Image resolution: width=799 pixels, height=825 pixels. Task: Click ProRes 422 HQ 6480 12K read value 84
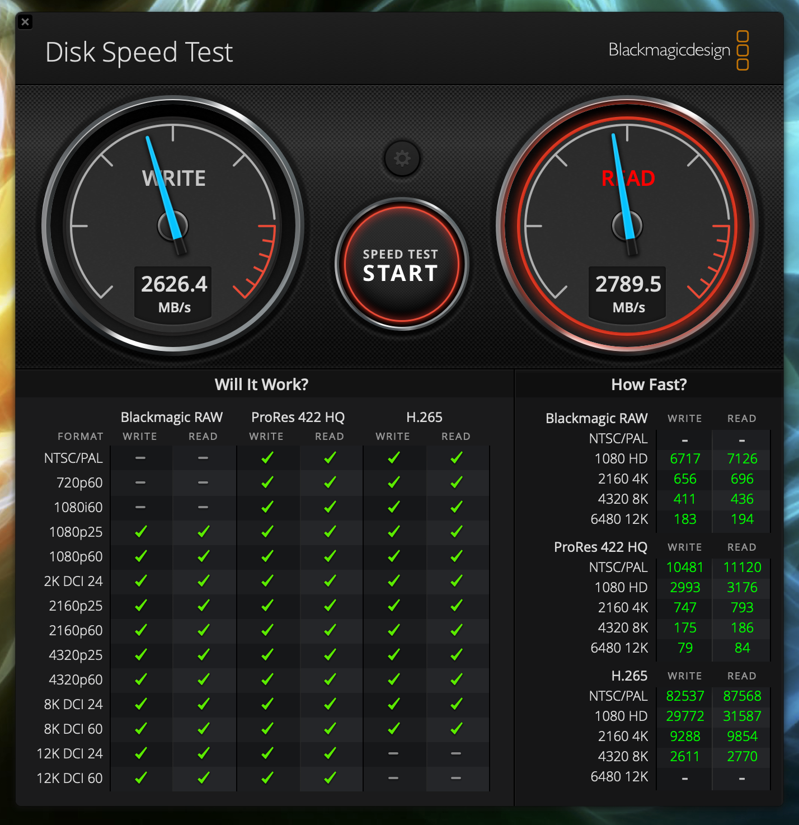(x=742, y=648)
